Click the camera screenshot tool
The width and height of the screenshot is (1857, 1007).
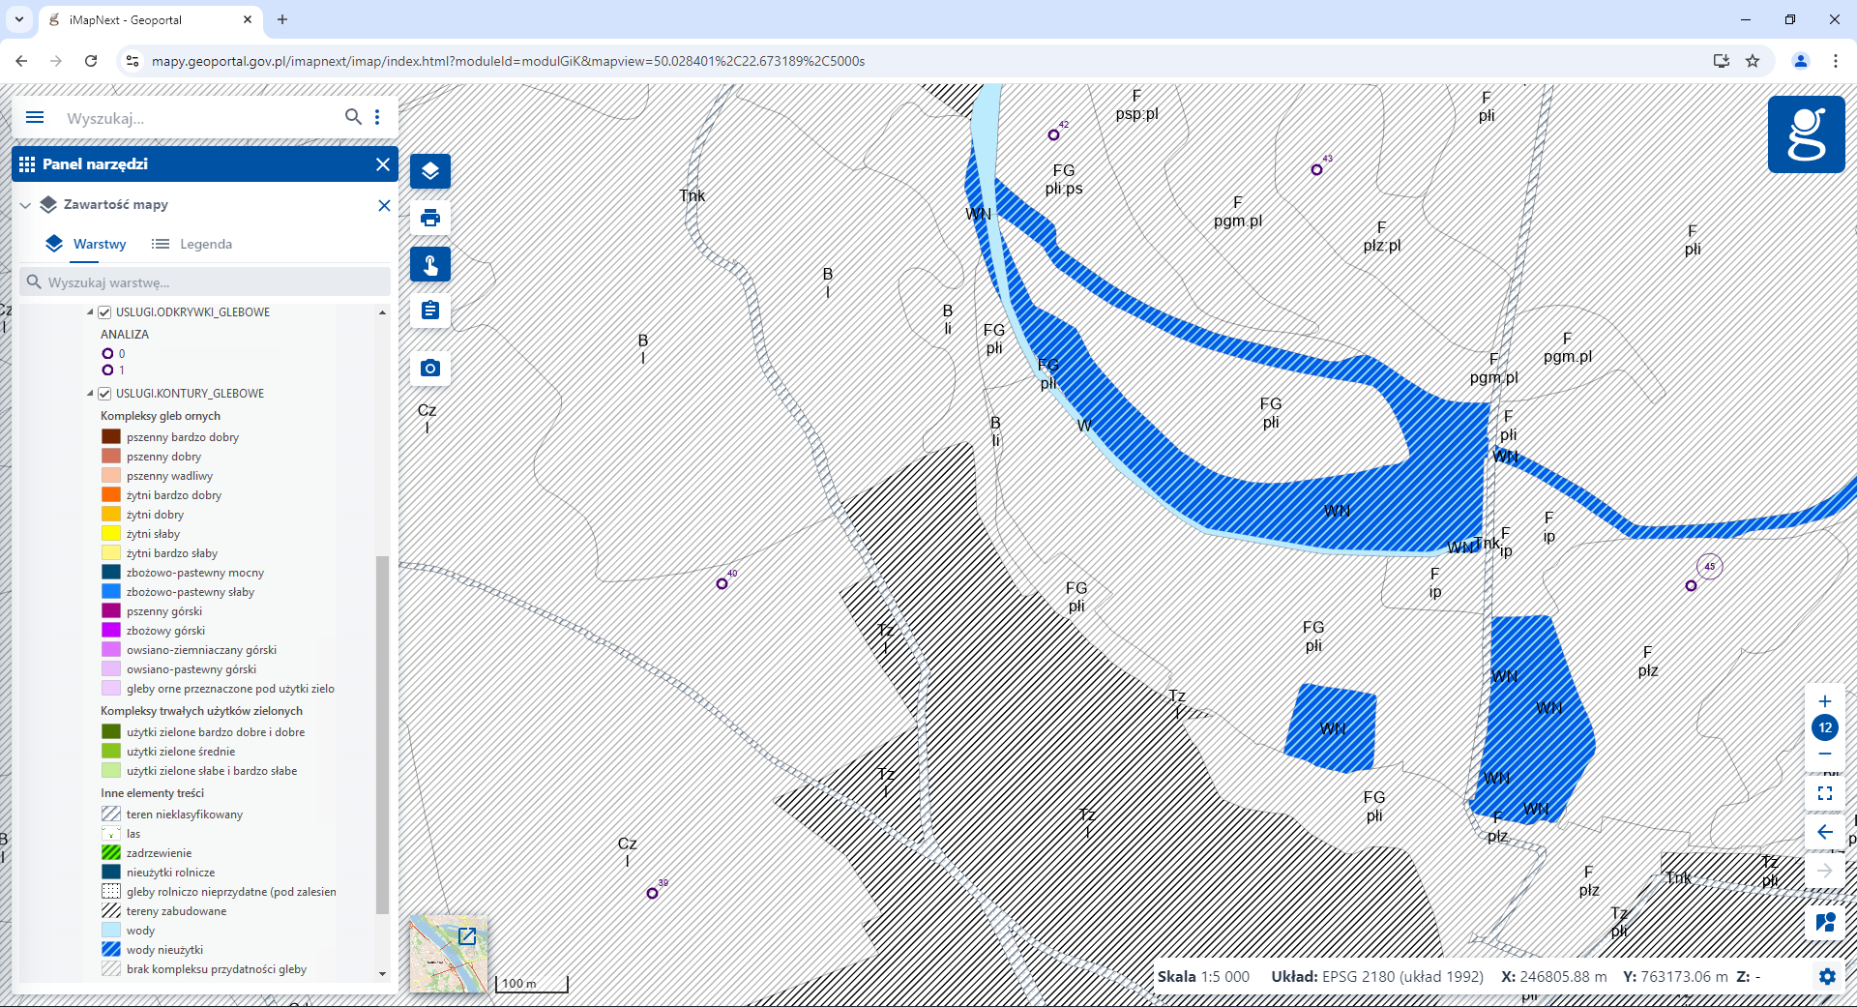pos(430,369)
